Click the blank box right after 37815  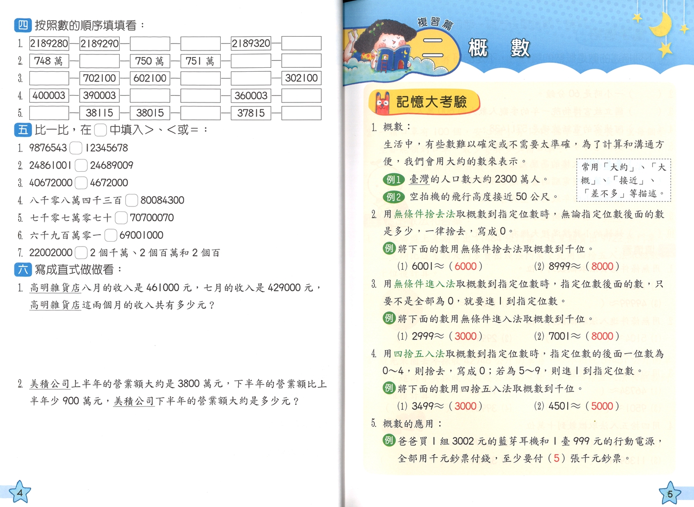301,113
